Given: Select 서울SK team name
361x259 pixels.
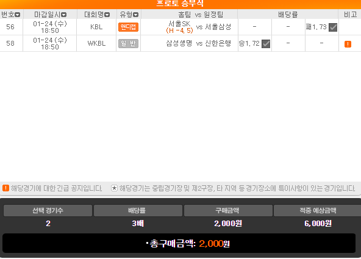Looking at the screenshot, I should pos(179,24).
